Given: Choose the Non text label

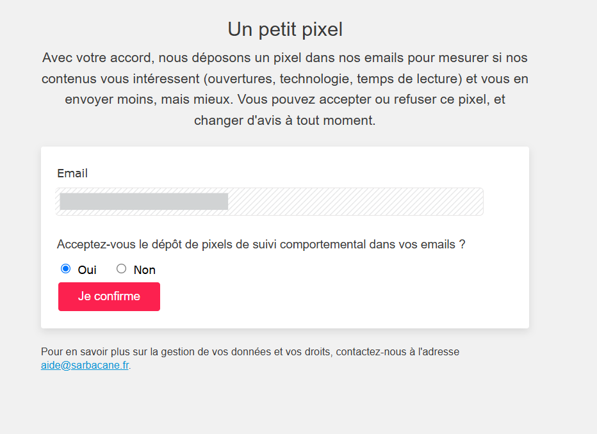Looking at the screenshot, I should [144, 270].
